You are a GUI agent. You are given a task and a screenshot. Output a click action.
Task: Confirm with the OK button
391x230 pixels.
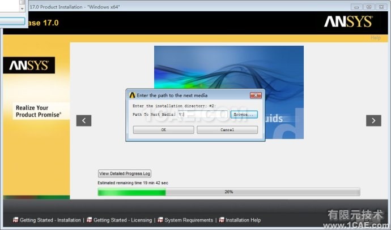(163, 130)
